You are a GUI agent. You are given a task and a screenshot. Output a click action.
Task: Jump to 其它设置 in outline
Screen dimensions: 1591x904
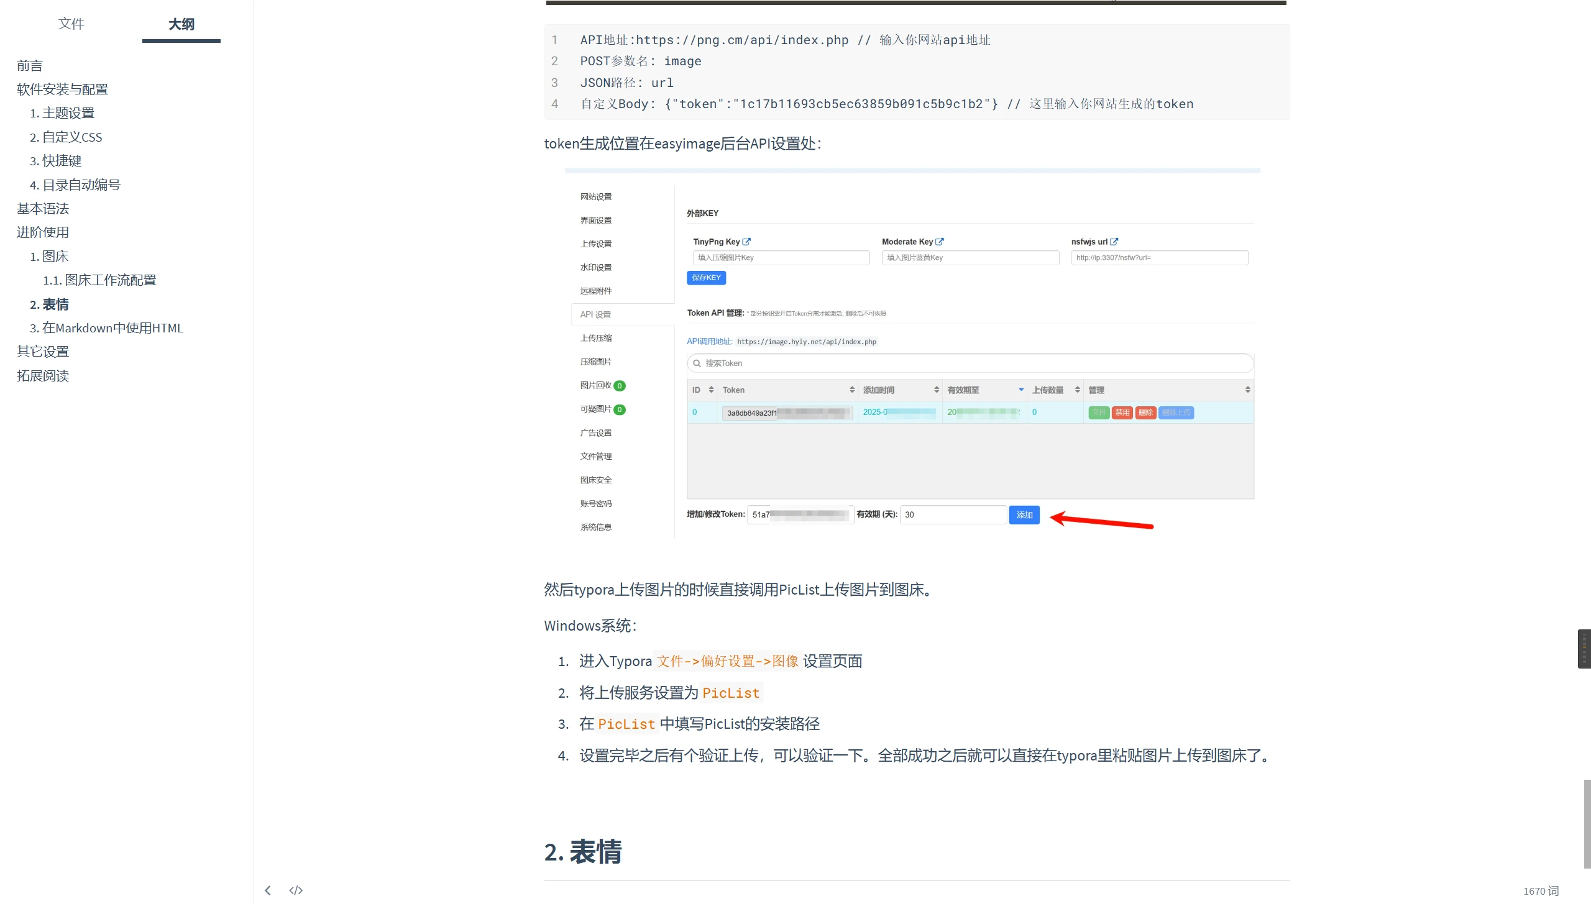click(x=42, y=351)
